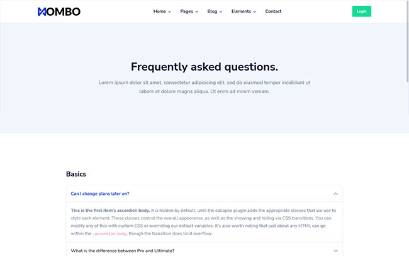409x256 pixels.
Task: Go to the Contact page
Action: (273, 11)
